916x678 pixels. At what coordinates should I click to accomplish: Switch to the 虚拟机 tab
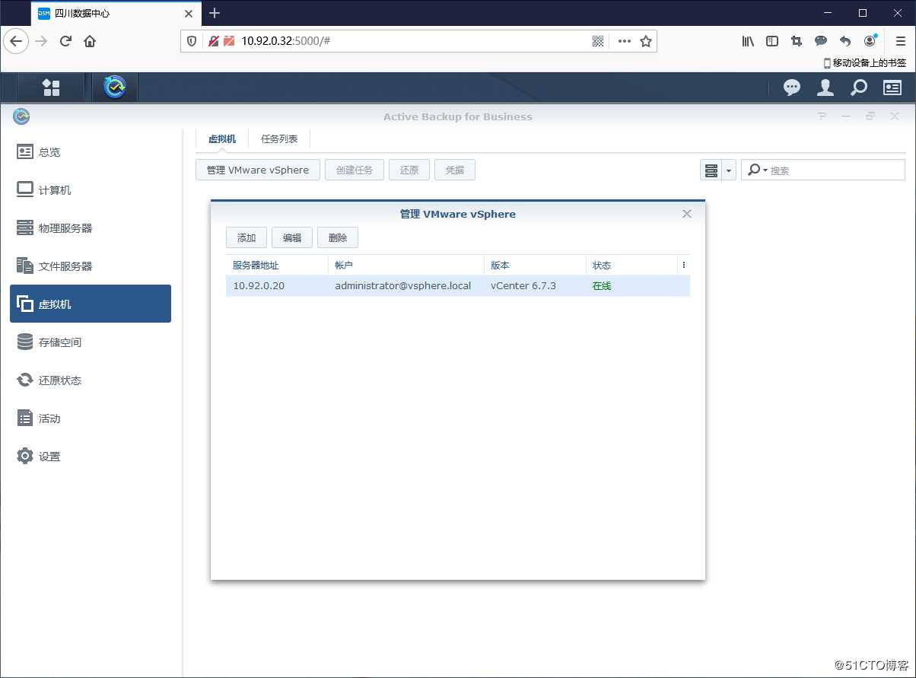[x=222, y=139]
